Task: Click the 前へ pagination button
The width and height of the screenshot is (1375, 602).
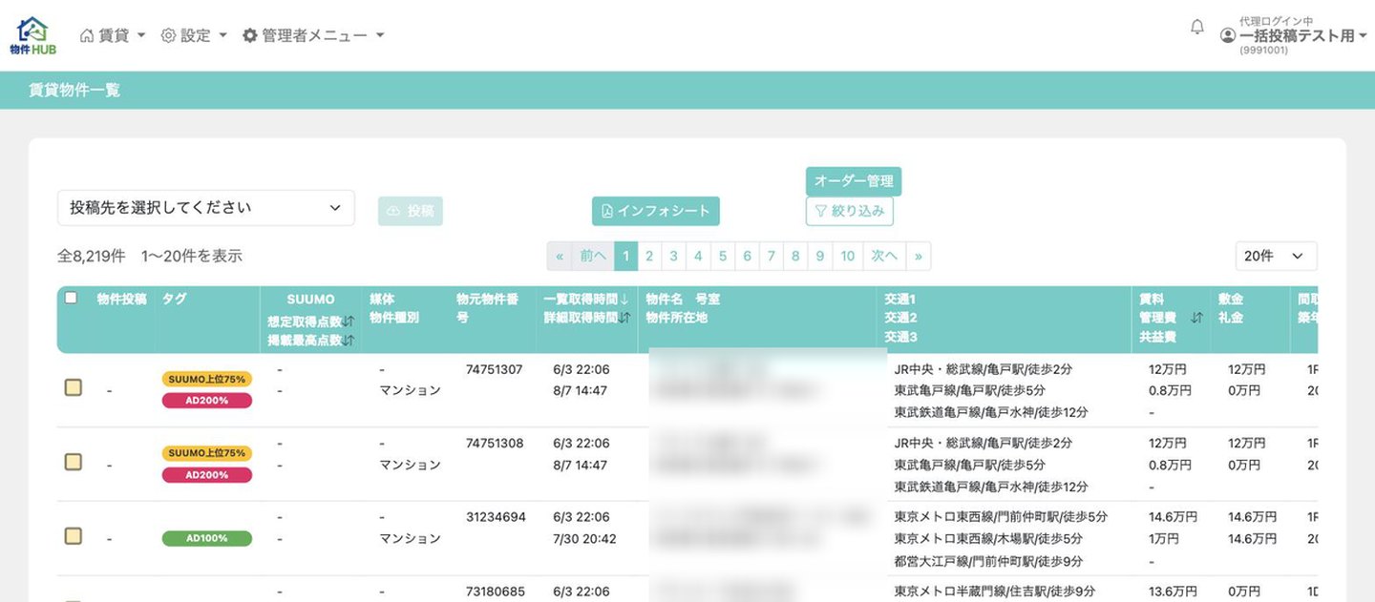Action: click(593, 256)
